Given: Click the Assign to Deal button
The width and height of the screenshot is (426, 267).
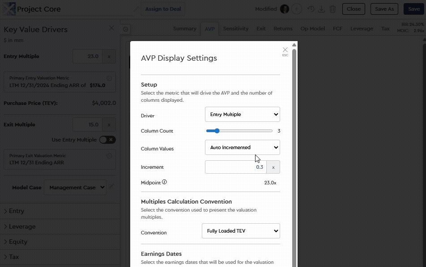Looking at the screenshot, I should click(x=162, y=8).
